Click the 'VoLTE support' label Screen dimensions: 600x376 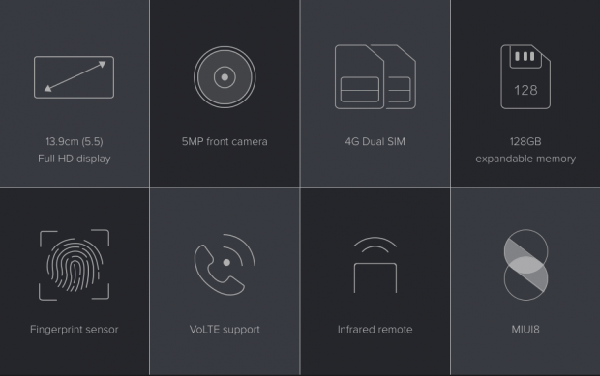pyautogui.click(x=225, y=330)
